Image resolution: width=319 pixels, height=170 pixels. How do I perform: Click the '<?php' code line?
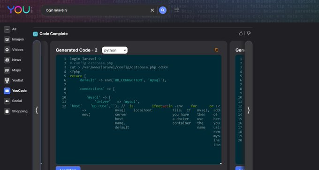click(75, 72)
